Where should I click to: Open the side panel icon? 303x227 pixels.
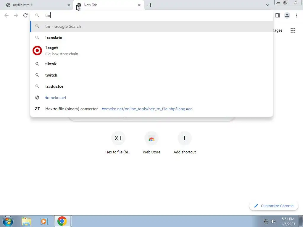click(x=278, y=15)
